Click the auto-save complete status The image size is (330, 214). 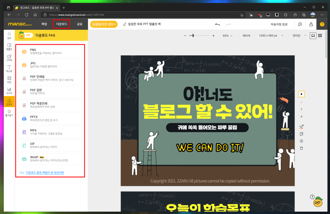coord(279,24)
